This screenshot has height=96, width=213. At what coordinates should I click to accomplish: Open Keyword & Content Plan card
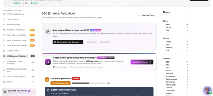click(19, 92)
